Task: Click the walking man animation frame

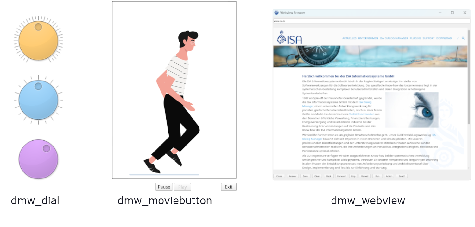Action: pos(174,90)
